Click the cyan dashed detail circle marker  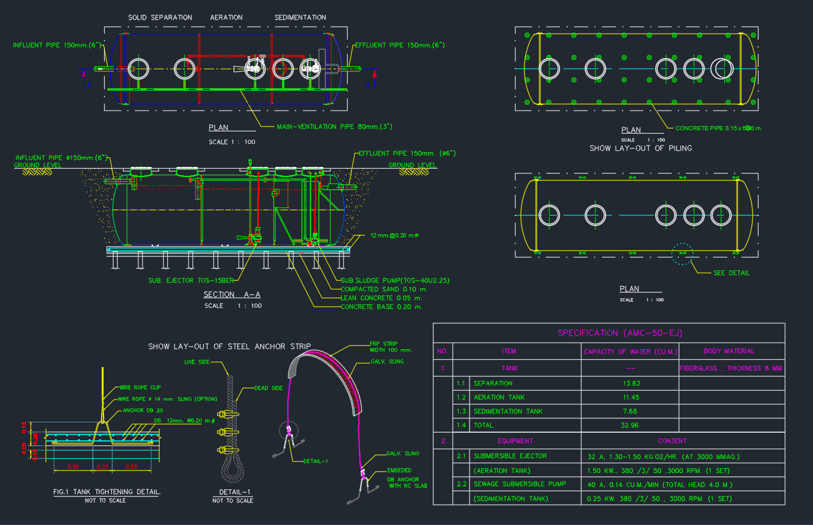[x=682, y=254]
